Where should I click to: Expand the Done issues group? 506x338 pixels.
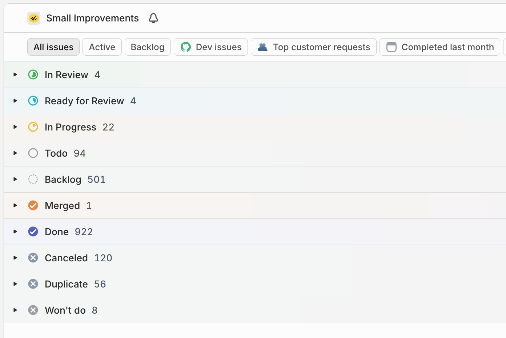click(x=15, y=232)
